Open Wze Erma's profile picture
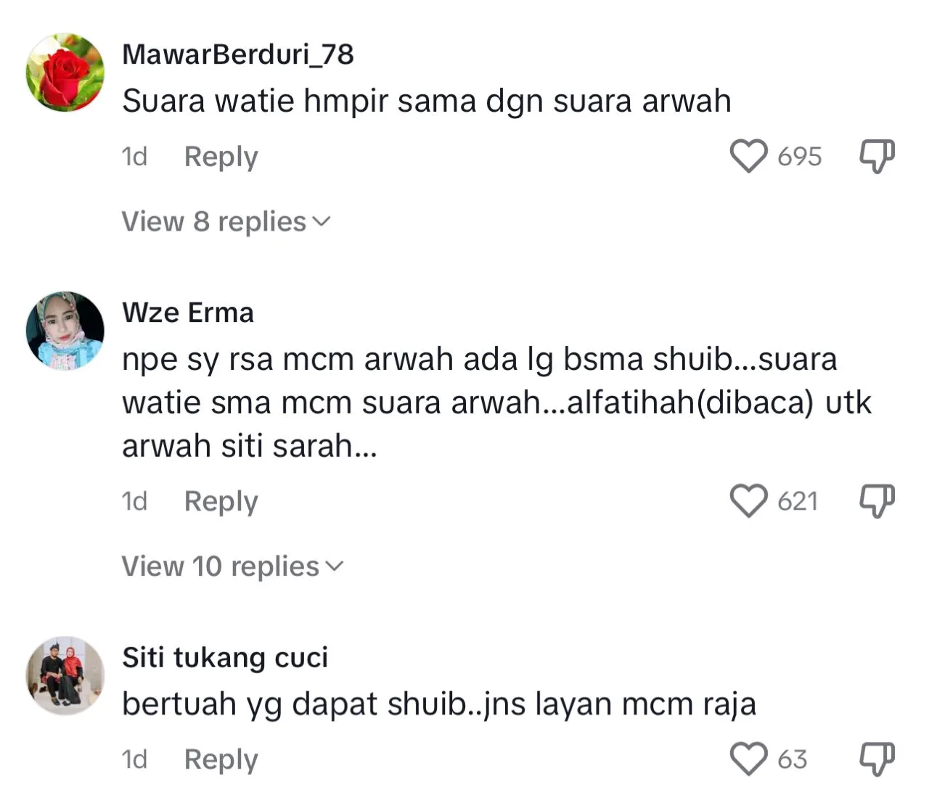This screenshot has height=789, width=929. click(x=65, y=331)
